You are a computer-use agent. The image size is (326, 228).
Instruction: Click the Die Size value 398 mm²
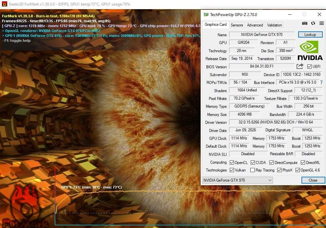click(x=286, y=50)
